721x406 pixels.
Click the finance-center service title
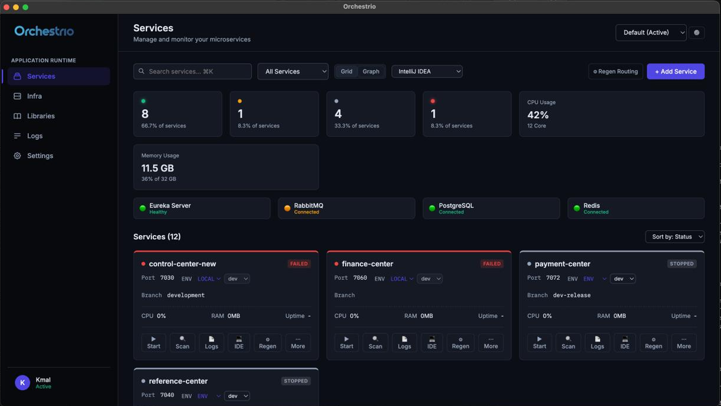pyautogui.click(x=367, y=264)
